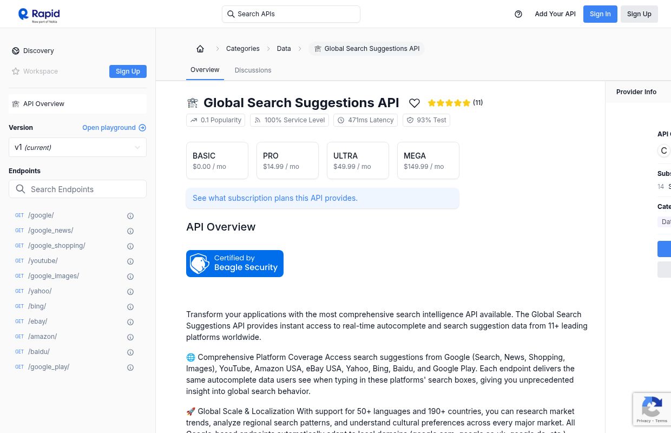Click the Sign In button

pyautogui.click(x=600, y=14)
